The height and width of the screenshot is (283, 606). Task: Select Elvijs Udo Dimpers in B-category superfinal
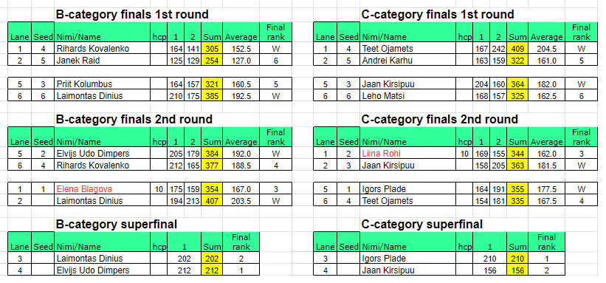pos(103,270)
